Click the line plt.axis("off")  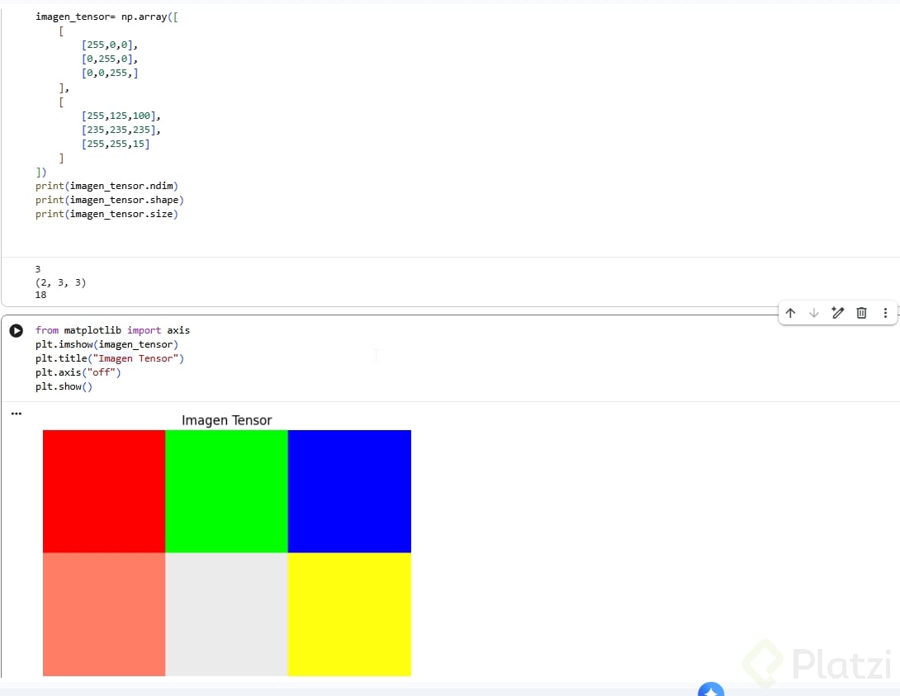click(x=78, y=372)
